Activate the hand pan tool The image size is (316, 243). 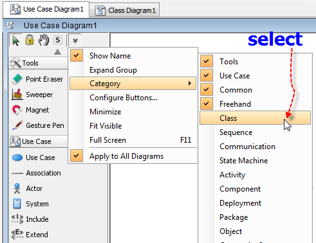[44, 40]
